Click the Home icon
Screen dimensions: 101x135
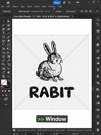point(8,3)
